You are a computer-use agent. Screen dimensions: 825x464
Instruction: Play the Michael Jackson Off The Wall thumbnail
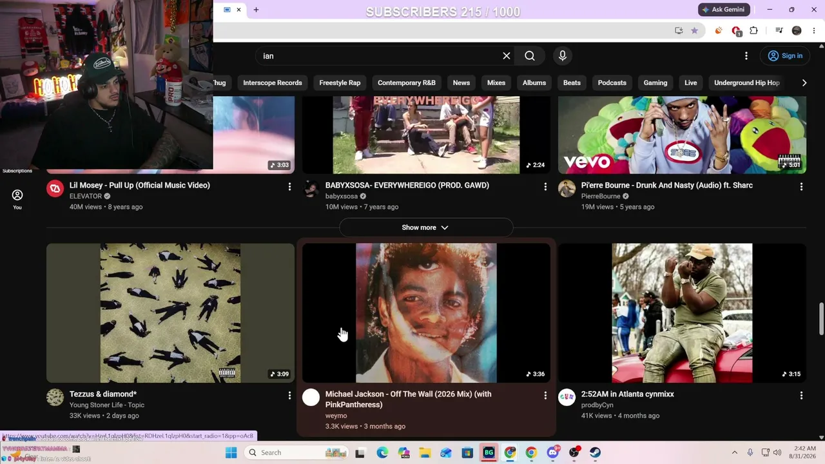[426, 313]
